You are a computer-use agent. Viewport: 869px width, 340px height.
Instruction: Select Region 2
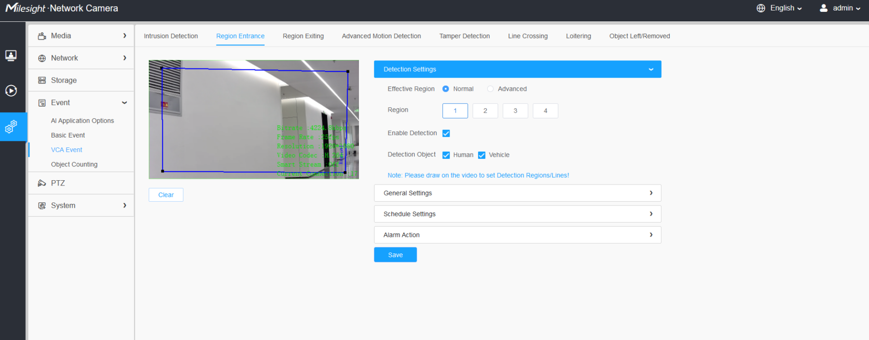pos(485,111)
